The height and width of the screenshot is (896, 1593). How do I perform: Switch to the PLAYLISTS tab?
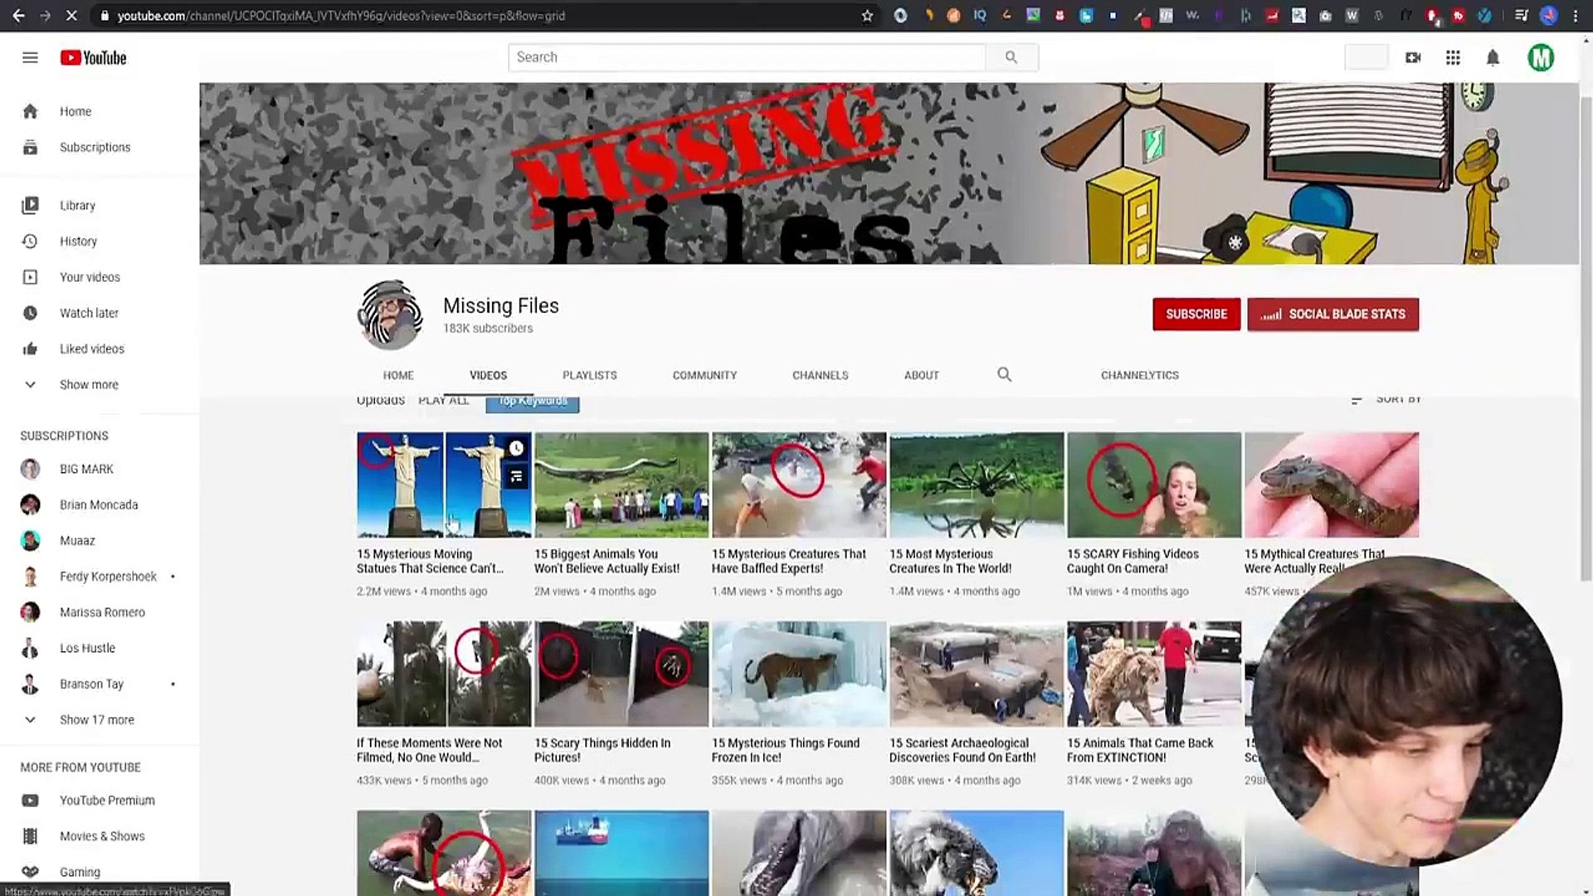(x=589, y=375)
